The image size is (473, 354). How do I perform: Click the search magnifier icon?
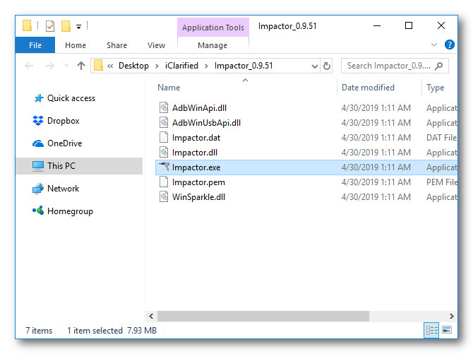439,66
